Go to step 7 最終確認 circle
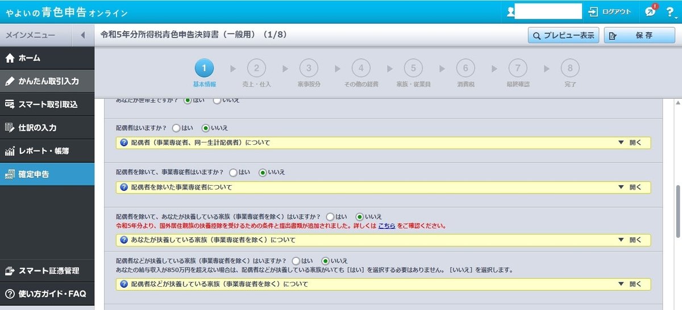The width and height of the screenshot is (682, 310). (517, 69)
